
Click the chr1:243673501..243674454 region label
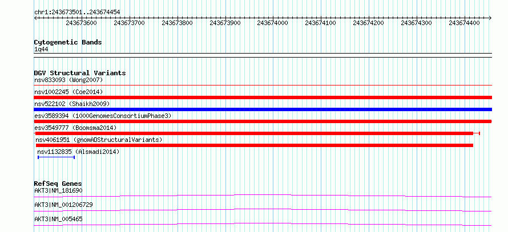[x=77, y=13]
